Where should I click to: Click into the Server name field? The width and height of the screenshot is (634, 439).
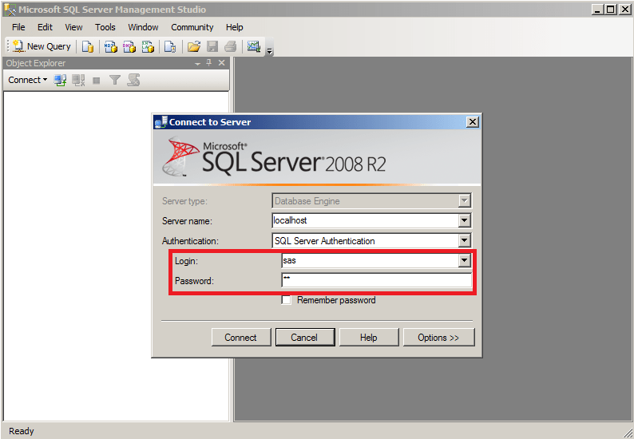click(366, 221)
